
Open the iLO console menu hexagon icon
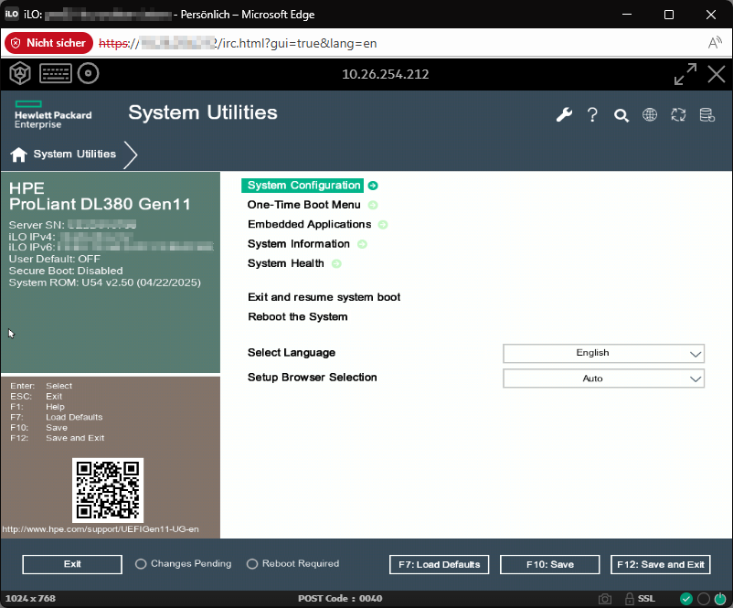(20, 73)
